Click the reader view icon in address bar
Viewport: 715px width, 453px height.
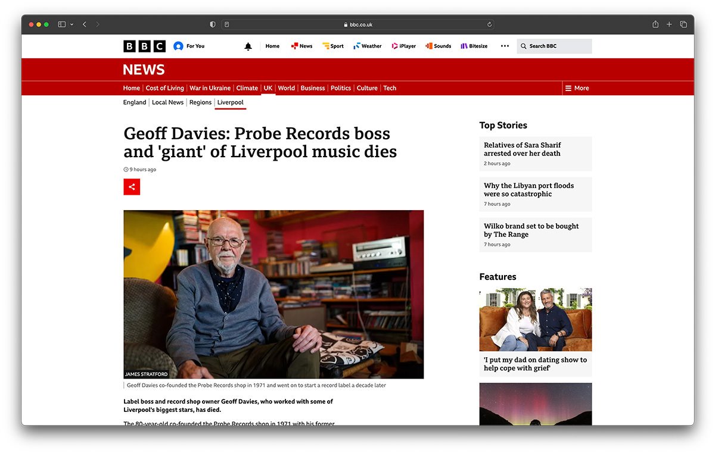pyautogui.click(x=227, y=24)
